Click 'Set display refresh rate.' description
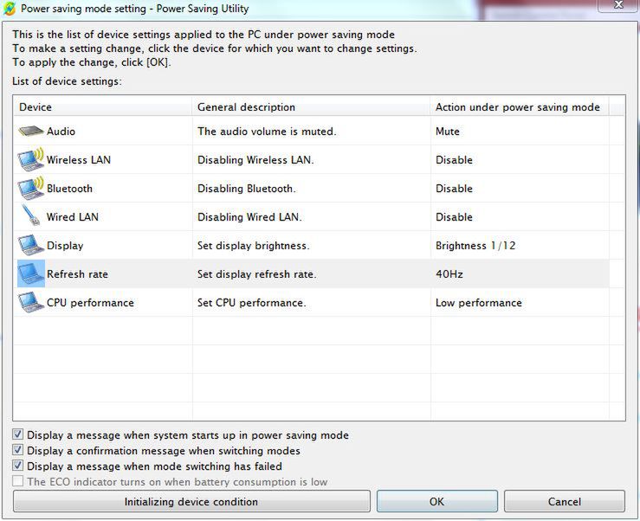The width and height of the screenshot is (640, 521). tap(256, 274)
